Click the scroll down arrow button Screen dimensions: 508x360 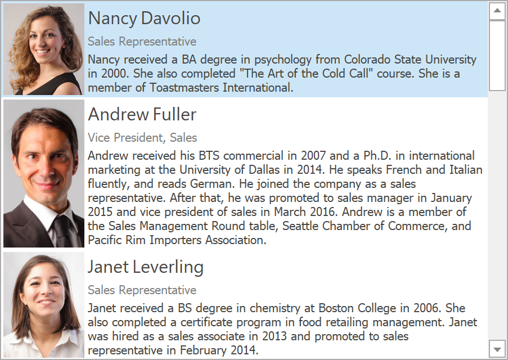pyautogui.click(x=497, y=349)
